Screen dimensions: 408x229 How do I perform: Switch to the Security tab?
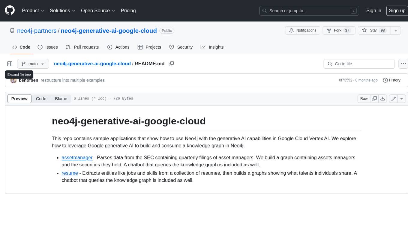pos(181,47)
